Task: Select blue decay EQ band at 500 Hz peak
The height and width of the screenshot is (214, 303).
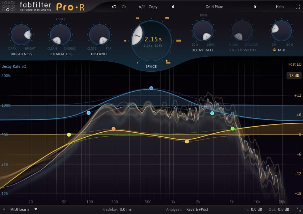Action: [x=151, y=88]
